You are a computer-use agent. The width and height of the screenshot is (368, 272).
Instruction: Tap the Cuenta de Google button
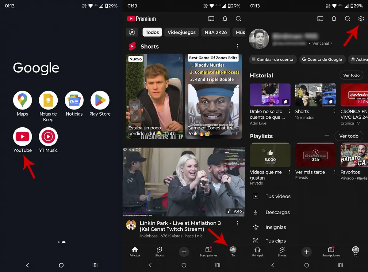coord(322,59)
